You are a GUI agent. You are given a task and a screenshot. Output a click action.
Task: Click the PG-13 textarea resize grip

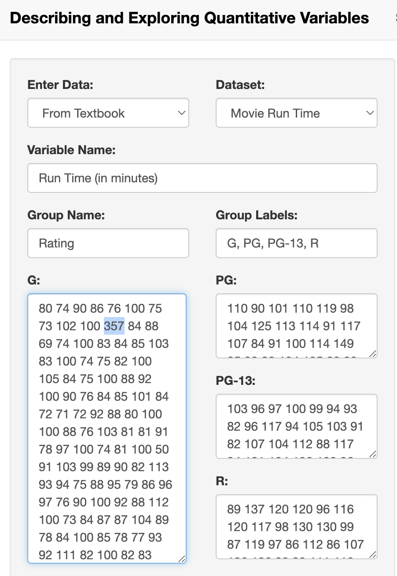click(372, 454)
